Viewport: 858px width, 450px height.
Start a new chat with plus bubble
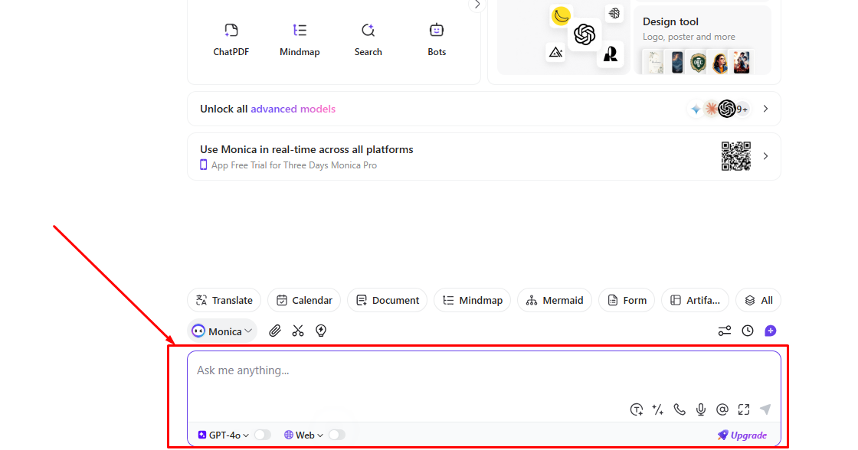771,331
